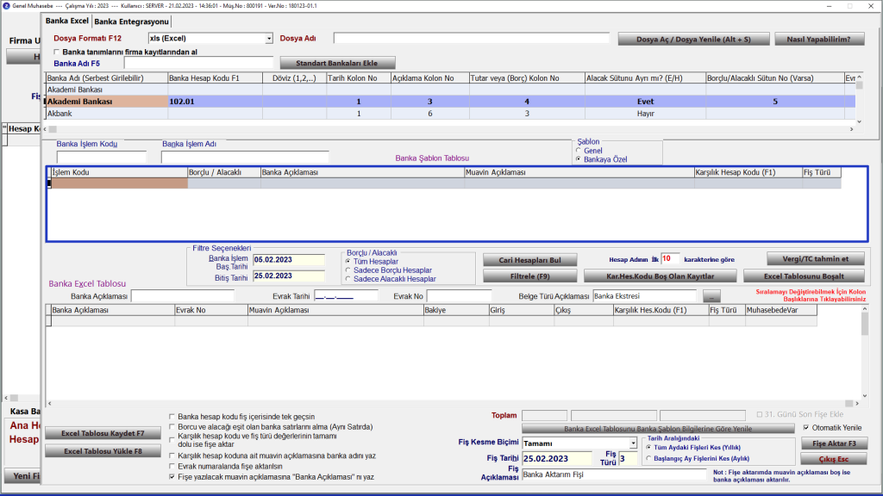The height and width of the screenshot is (496, 883).
Task: Click Cari Hesapları Bul
Action: click(530, 260)
